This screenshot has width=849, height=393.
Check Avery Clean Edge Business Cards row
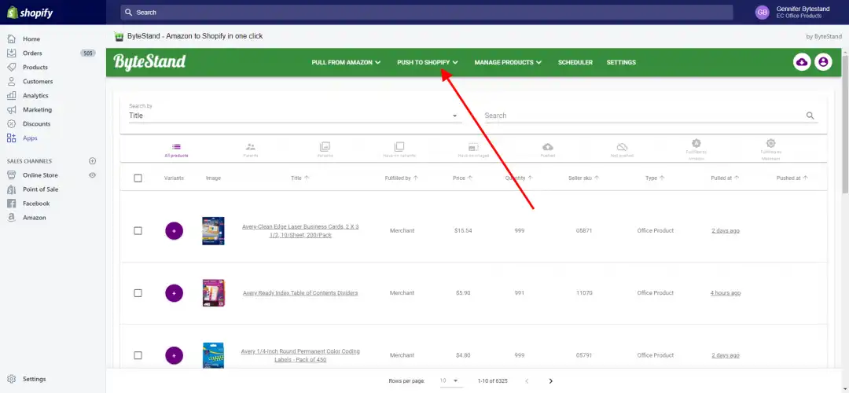point(138,230)
